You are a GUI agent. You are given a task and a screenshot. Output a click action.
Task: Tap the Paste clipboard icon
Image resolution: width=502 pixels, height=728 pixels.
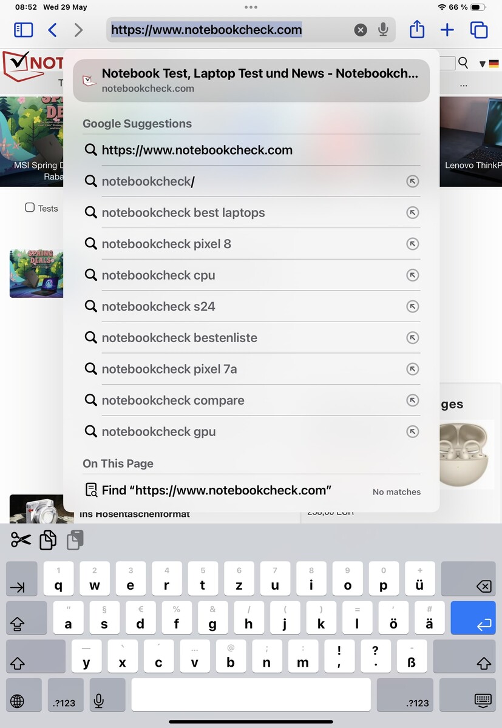(75, 539)
